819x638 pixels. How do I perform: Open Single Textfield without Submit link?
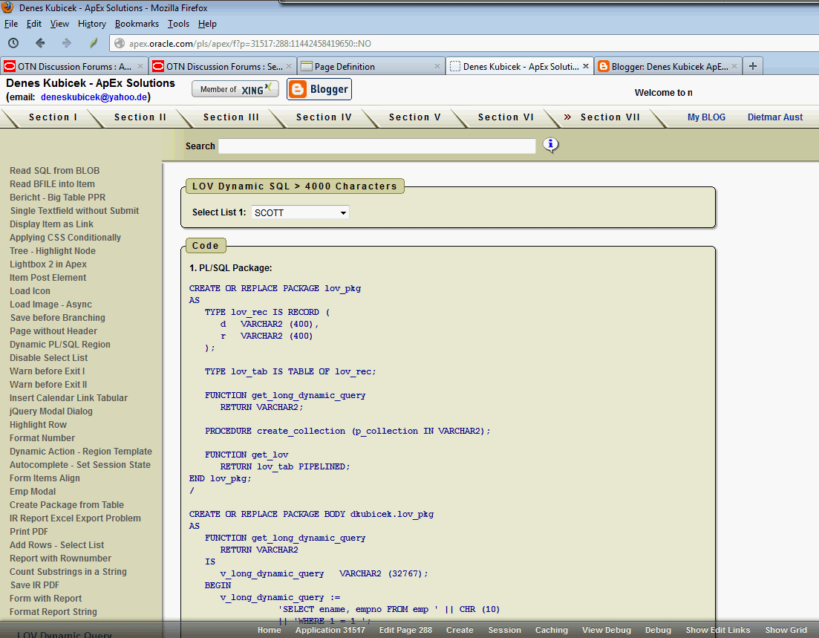point(75,211)
